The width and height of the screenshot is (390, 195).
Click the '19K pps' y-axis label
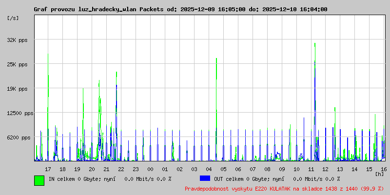[17, 89]
